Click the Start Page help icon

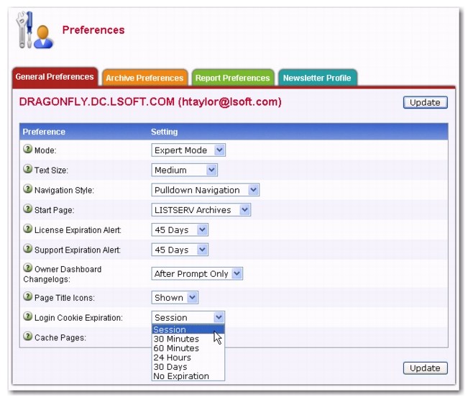pyautogui.click(x=28, y=209)
